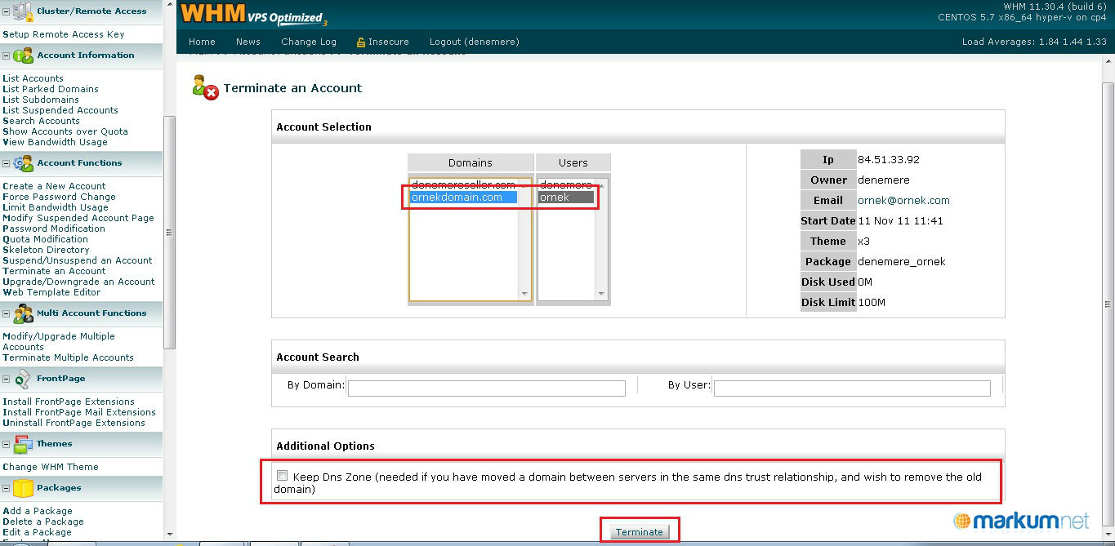Open Setup Remote Access Key
The image size is (1115, 546).
(x=64, y=34)
